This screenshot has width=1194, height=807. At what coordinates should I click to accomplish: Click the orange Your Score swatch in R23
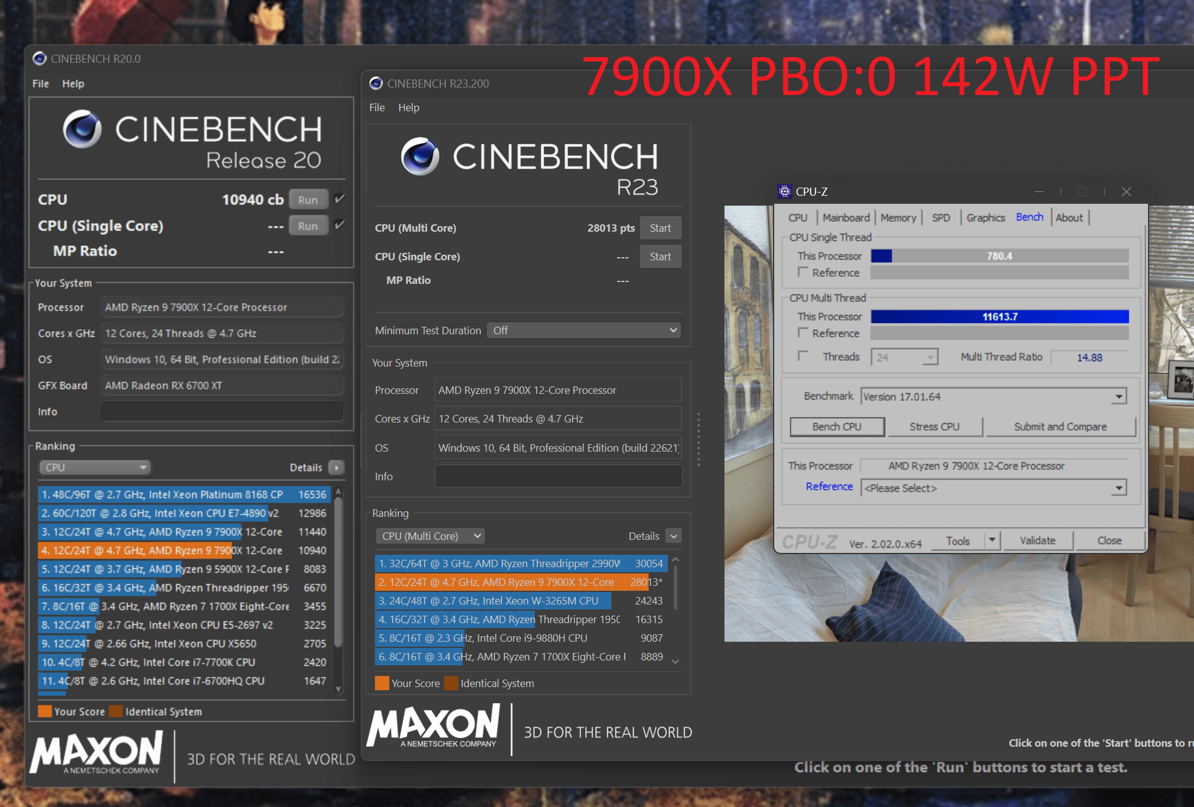point(382,683)
